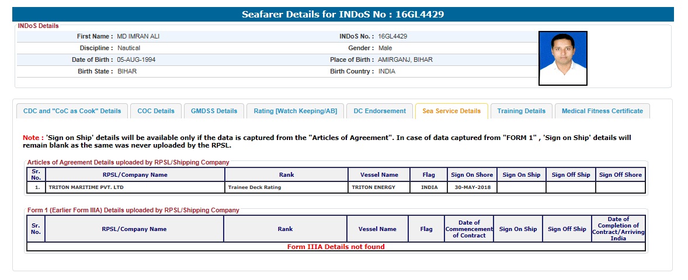
Task: Go to the DC Endorsement tab
Action: pos(380,111)
